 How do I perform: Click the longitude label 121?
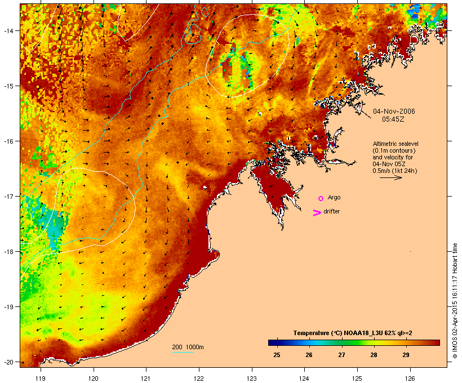[x=146, y=378]
